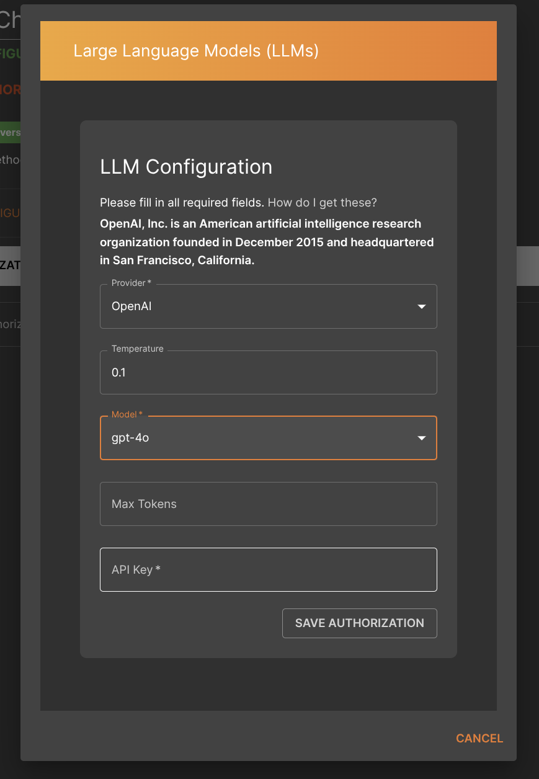This screenshot has width=539, height=779.
Task: Click into the API Key field
Action: [268, 570]
